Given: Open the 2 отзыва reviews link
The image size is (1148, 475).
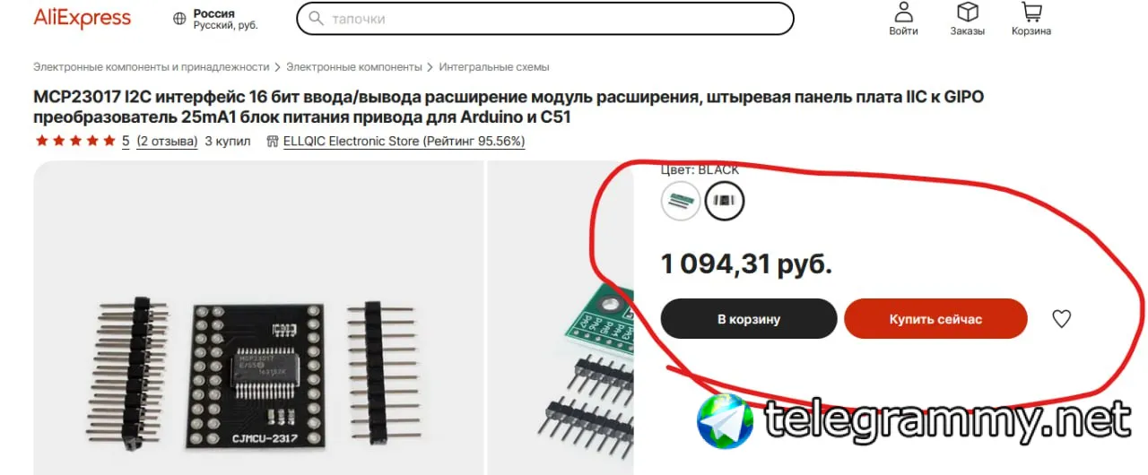Looking at the screenshot, I should point(167,141).
